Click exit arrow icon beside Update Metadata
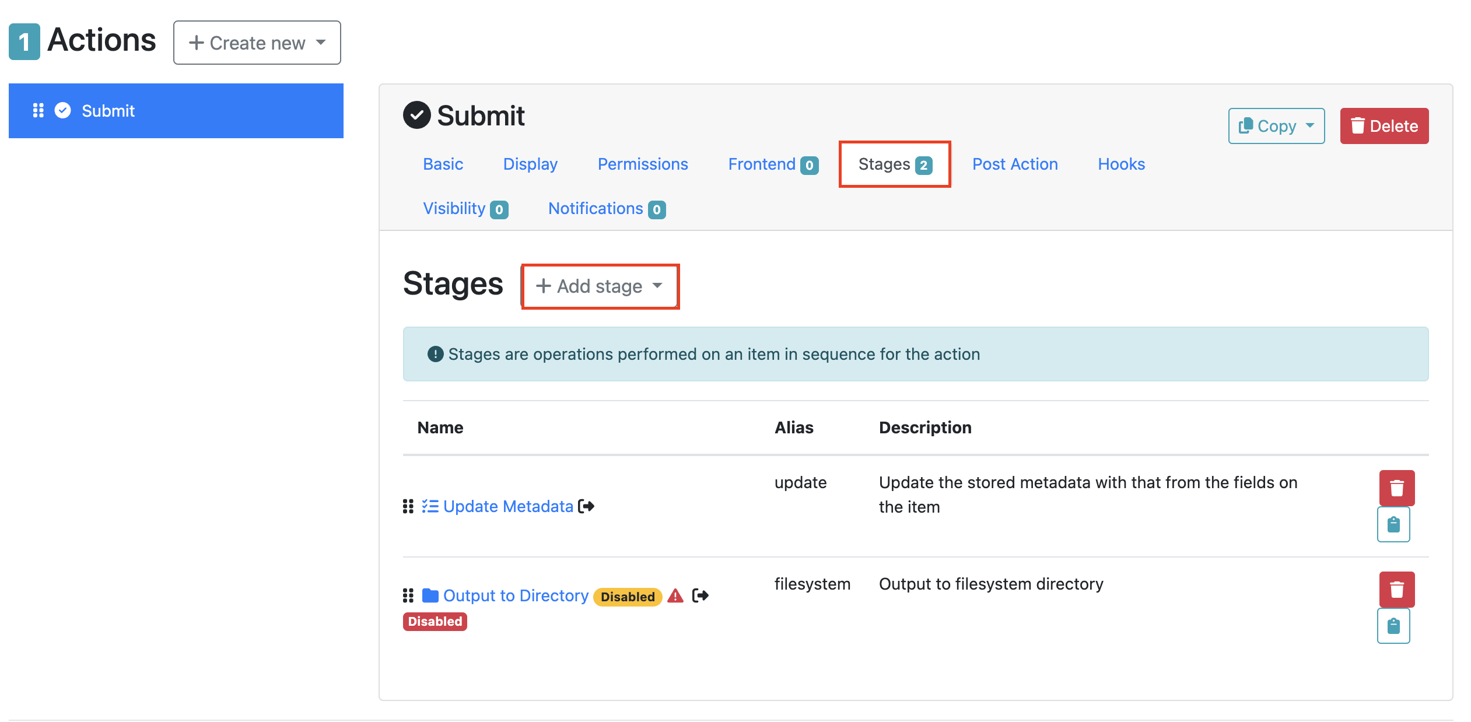1471x722 pixels. [586, 506]
